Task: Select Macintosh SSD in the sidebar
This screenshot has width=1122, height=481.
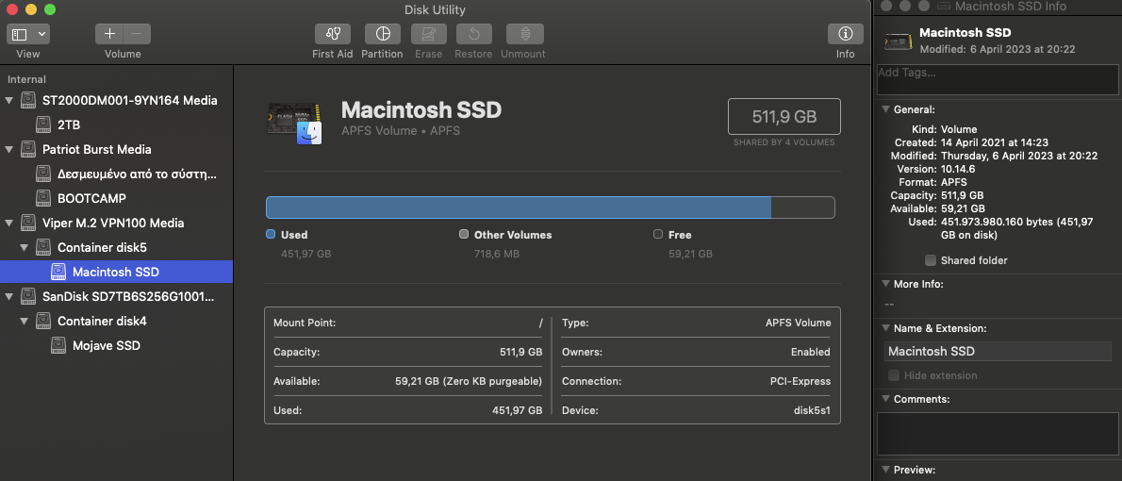Action: tap(117, 272)
